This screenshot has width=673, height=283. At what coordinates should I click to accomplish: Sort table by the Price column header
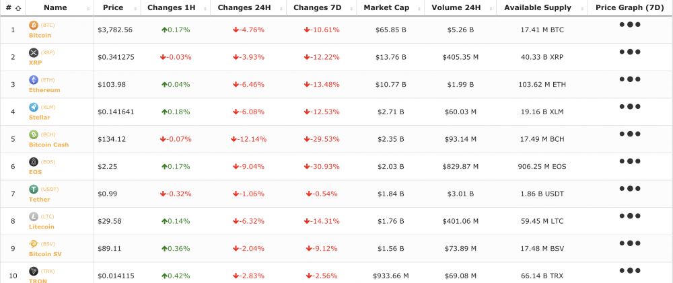click(113, 8)
